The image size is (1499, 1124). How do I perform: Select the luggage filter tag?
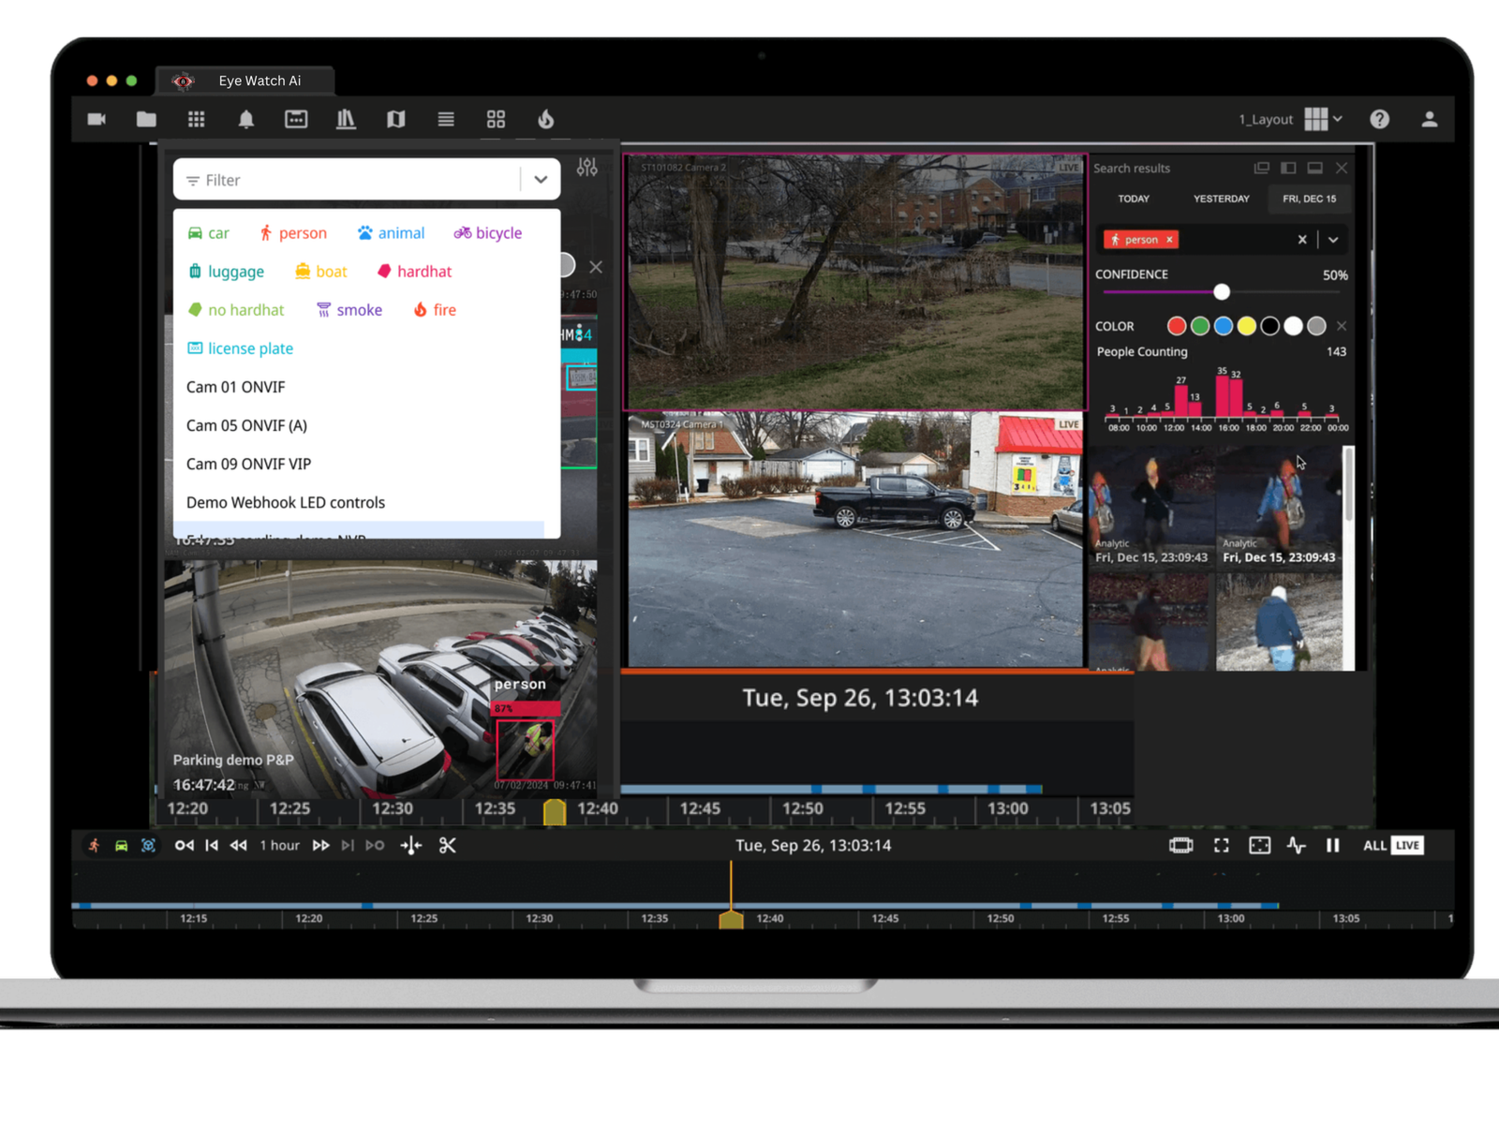(x=226, y=272)
